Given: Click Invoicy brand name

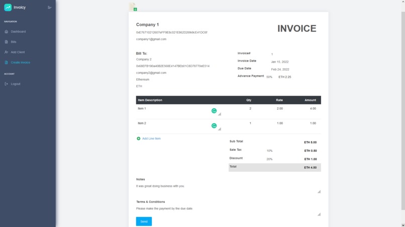Looking at the screenshot, I should tap(20, 8).
